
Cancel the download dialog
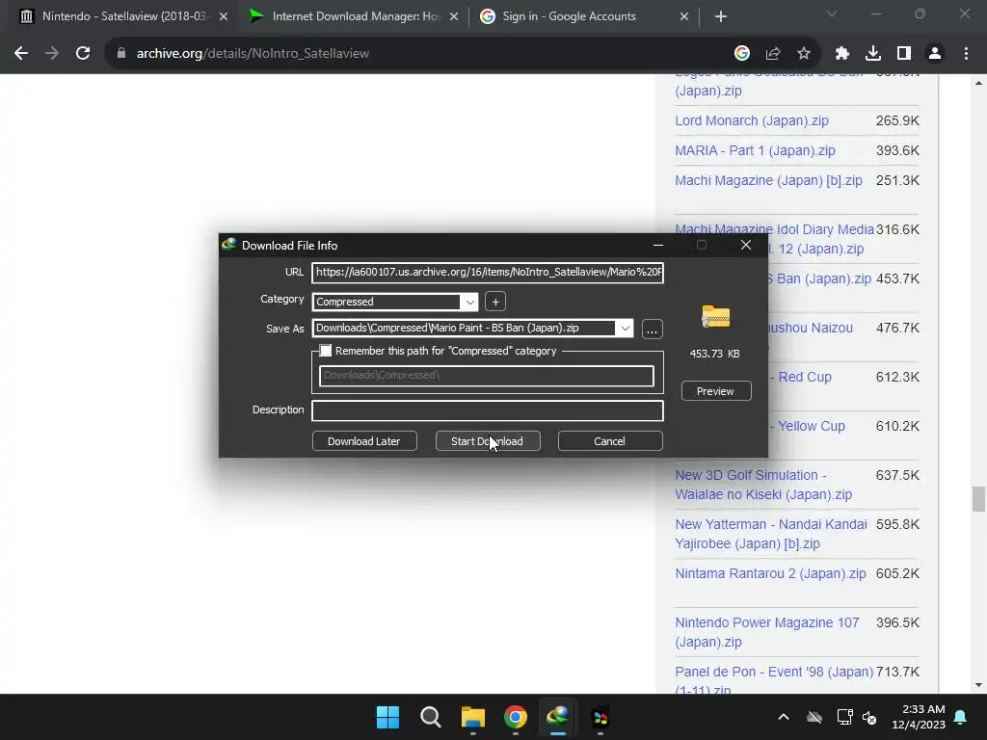tap(610, 441)
